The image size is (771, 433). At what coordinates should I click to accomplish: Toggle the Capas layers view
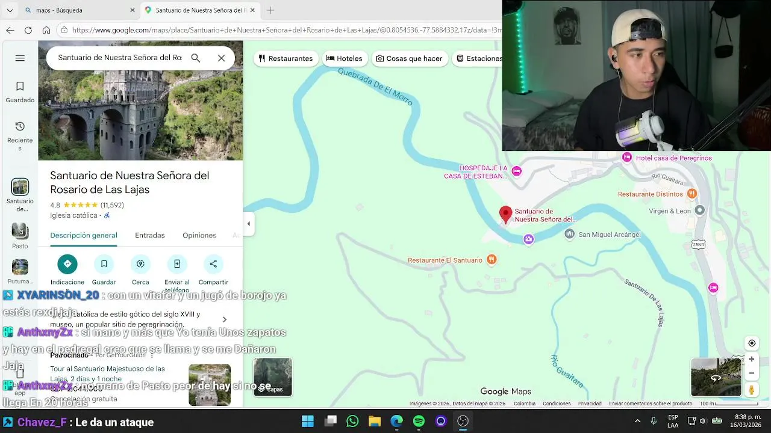273,377
